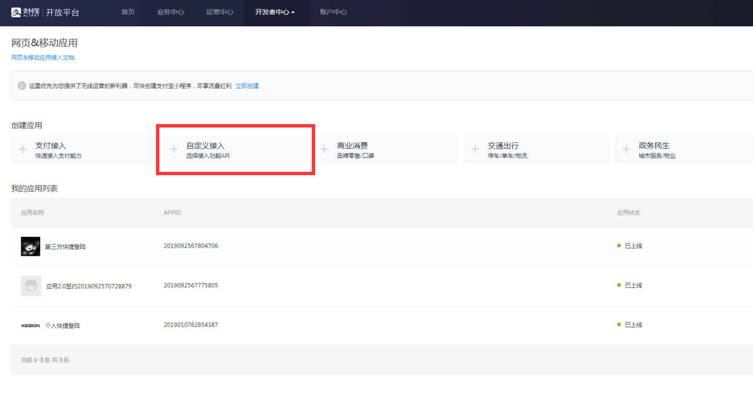Switch to 运营中心 navigation item

coord(219,12)
